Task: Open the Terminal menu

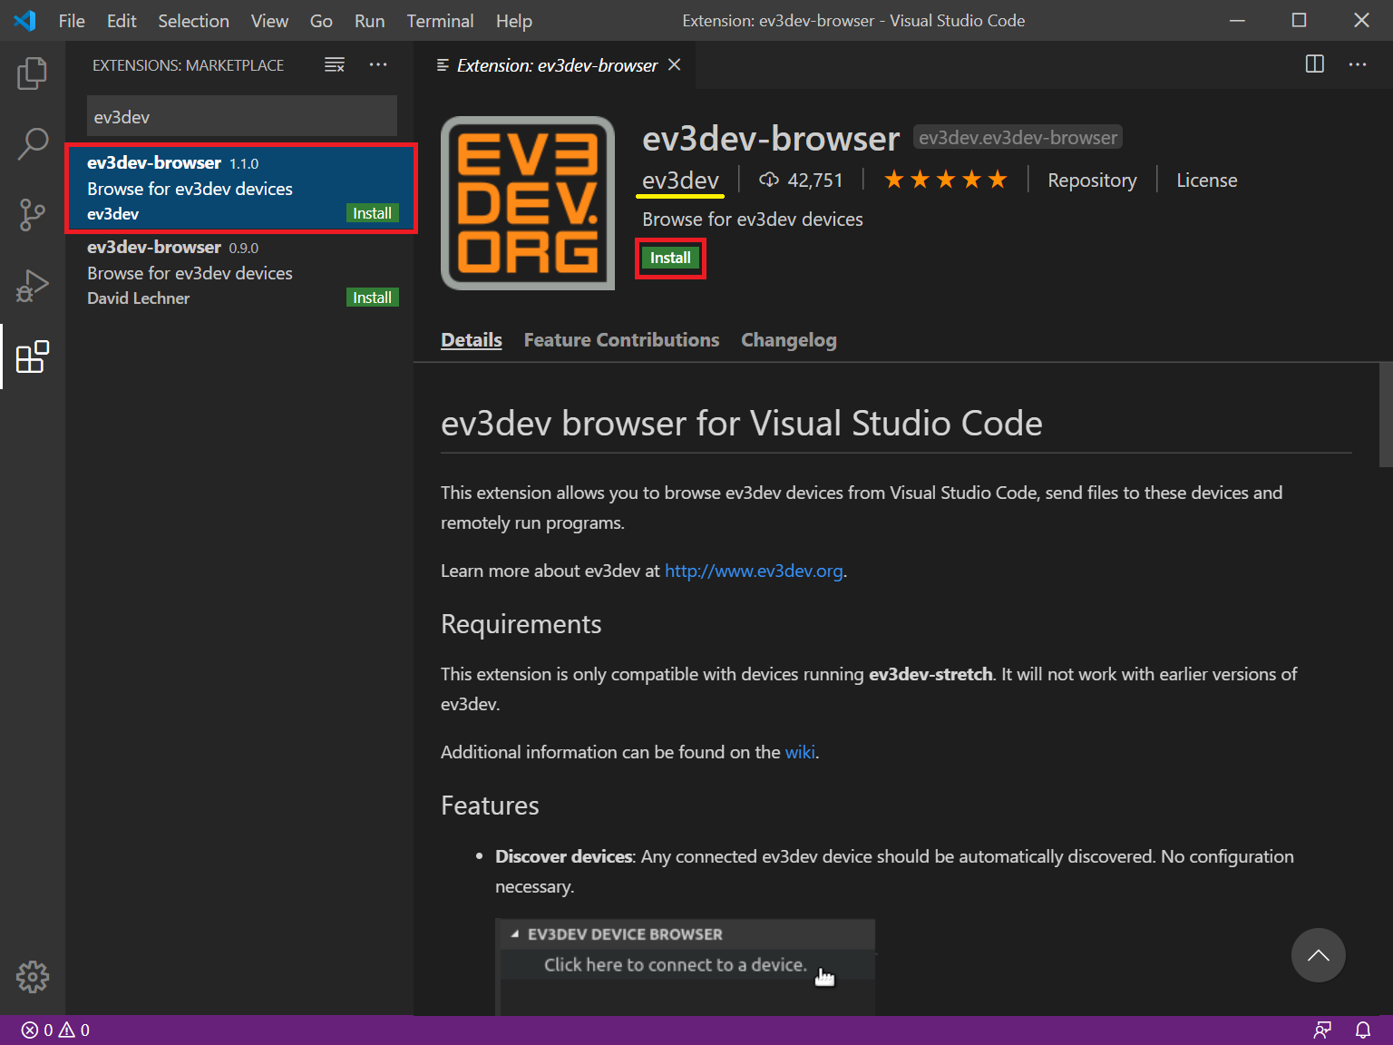Action: pos(440,20)
